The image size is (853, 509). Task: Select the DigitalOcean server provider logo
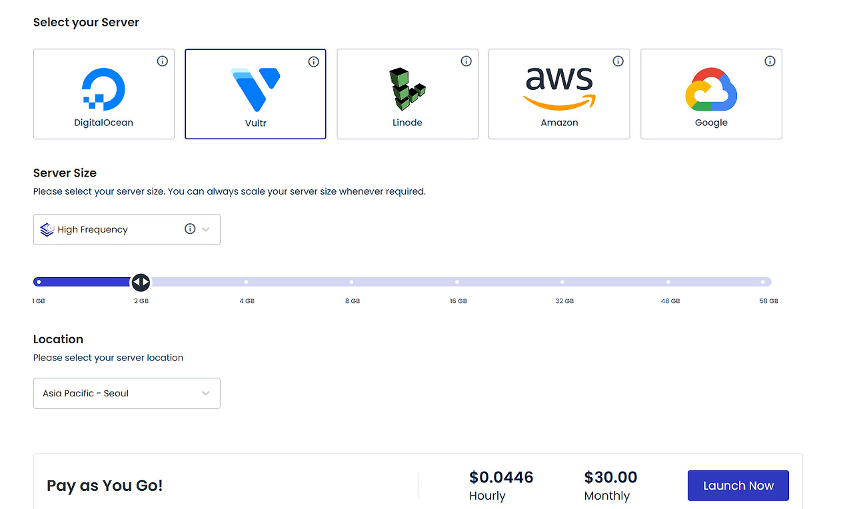click(103, 87)
